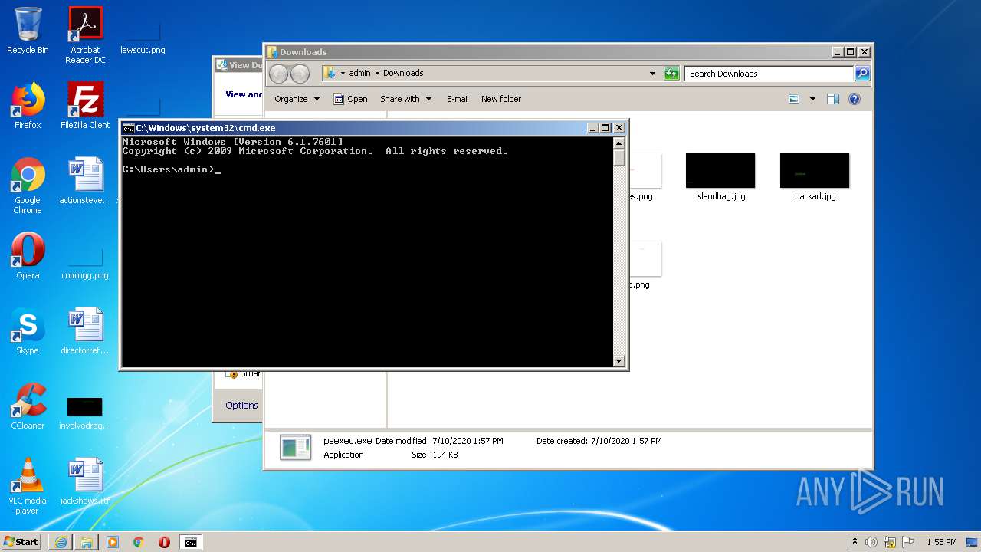Open the Opera desktop shortcut
981x552 pixels.
tap(28, 256)
